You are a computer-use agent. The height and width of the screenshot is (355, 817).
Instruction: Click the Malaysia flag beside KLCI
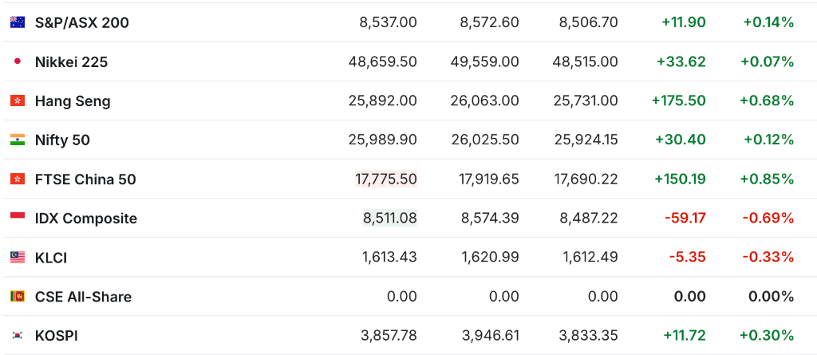coord(18,257)
